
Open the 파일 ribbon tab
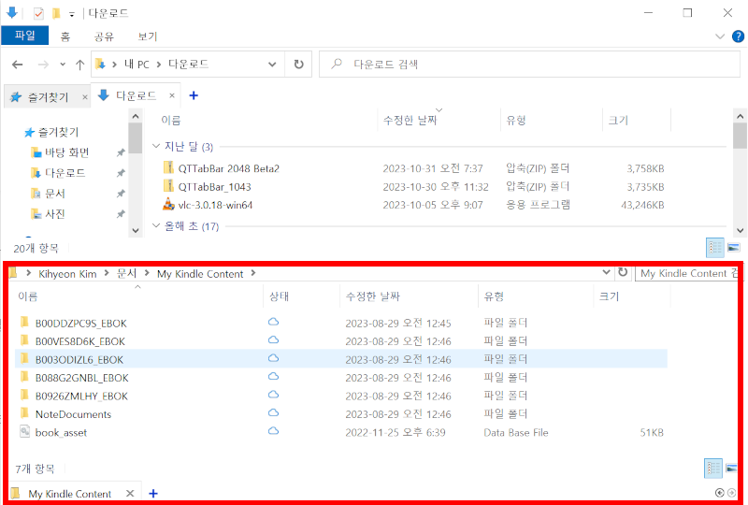[25, 36]
